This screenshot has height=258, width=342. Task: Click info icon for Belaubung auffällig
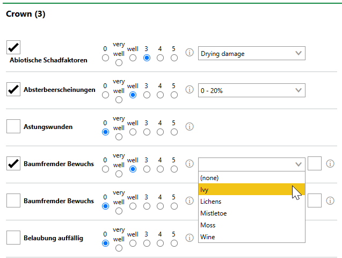[x=190, y=238]
